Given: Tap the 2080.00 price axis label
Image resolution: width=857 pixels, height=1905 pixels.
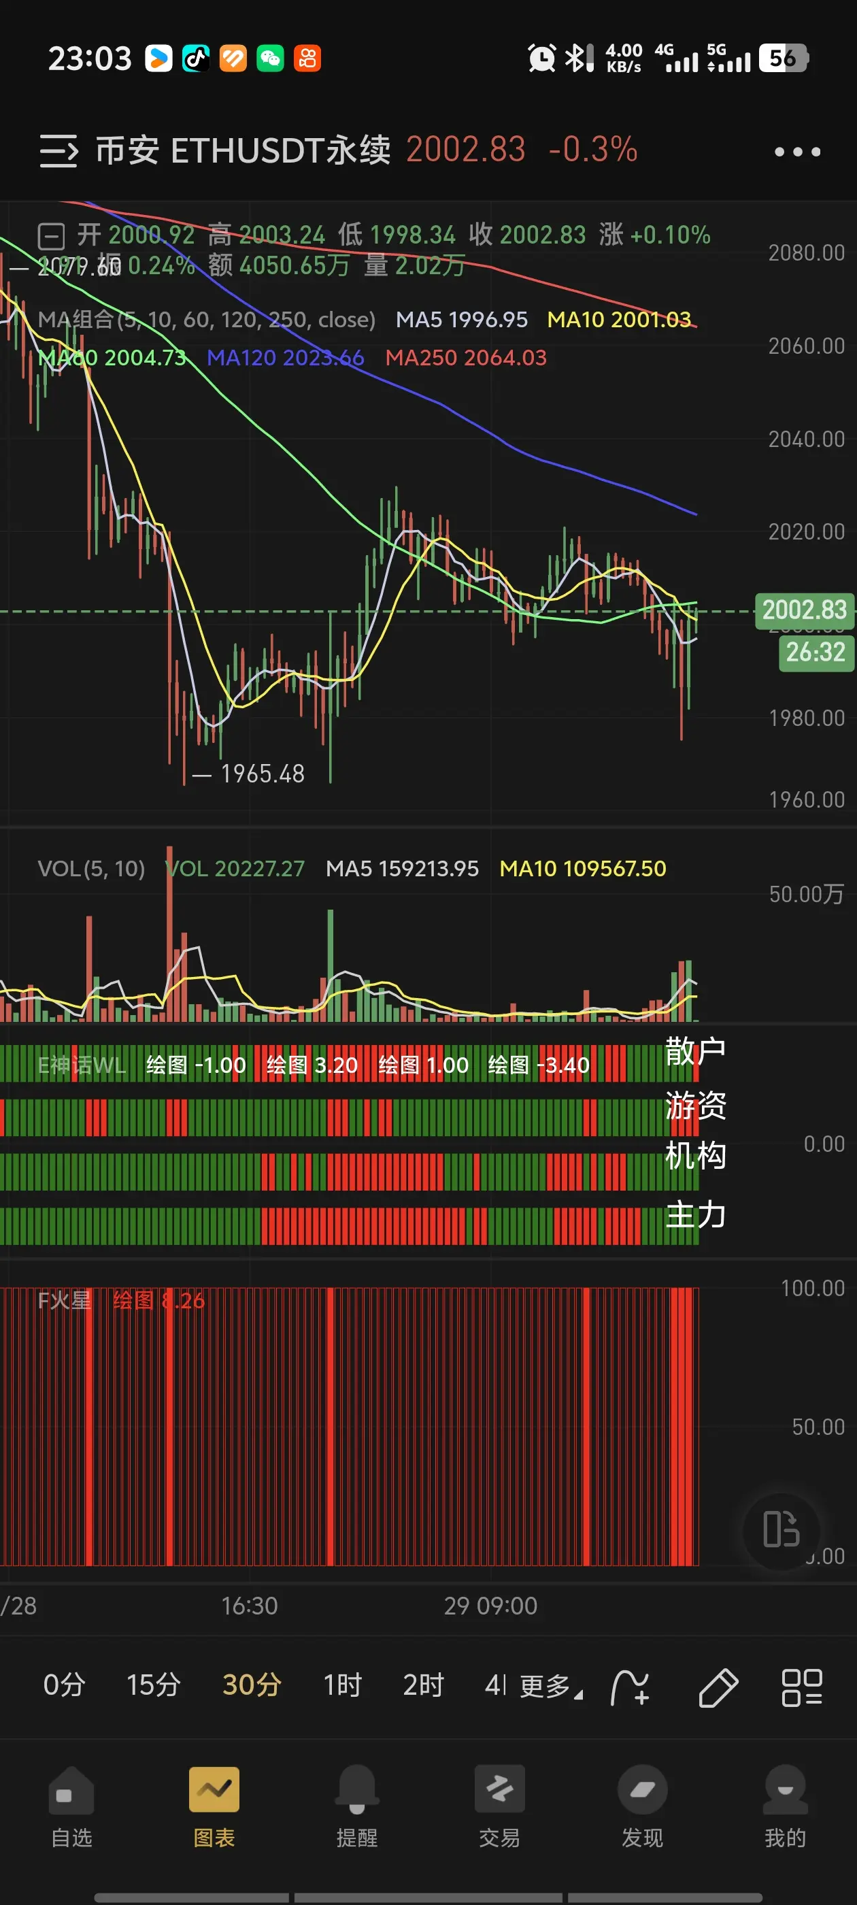Looking at the screenshot, I should [x=806, y=253].
